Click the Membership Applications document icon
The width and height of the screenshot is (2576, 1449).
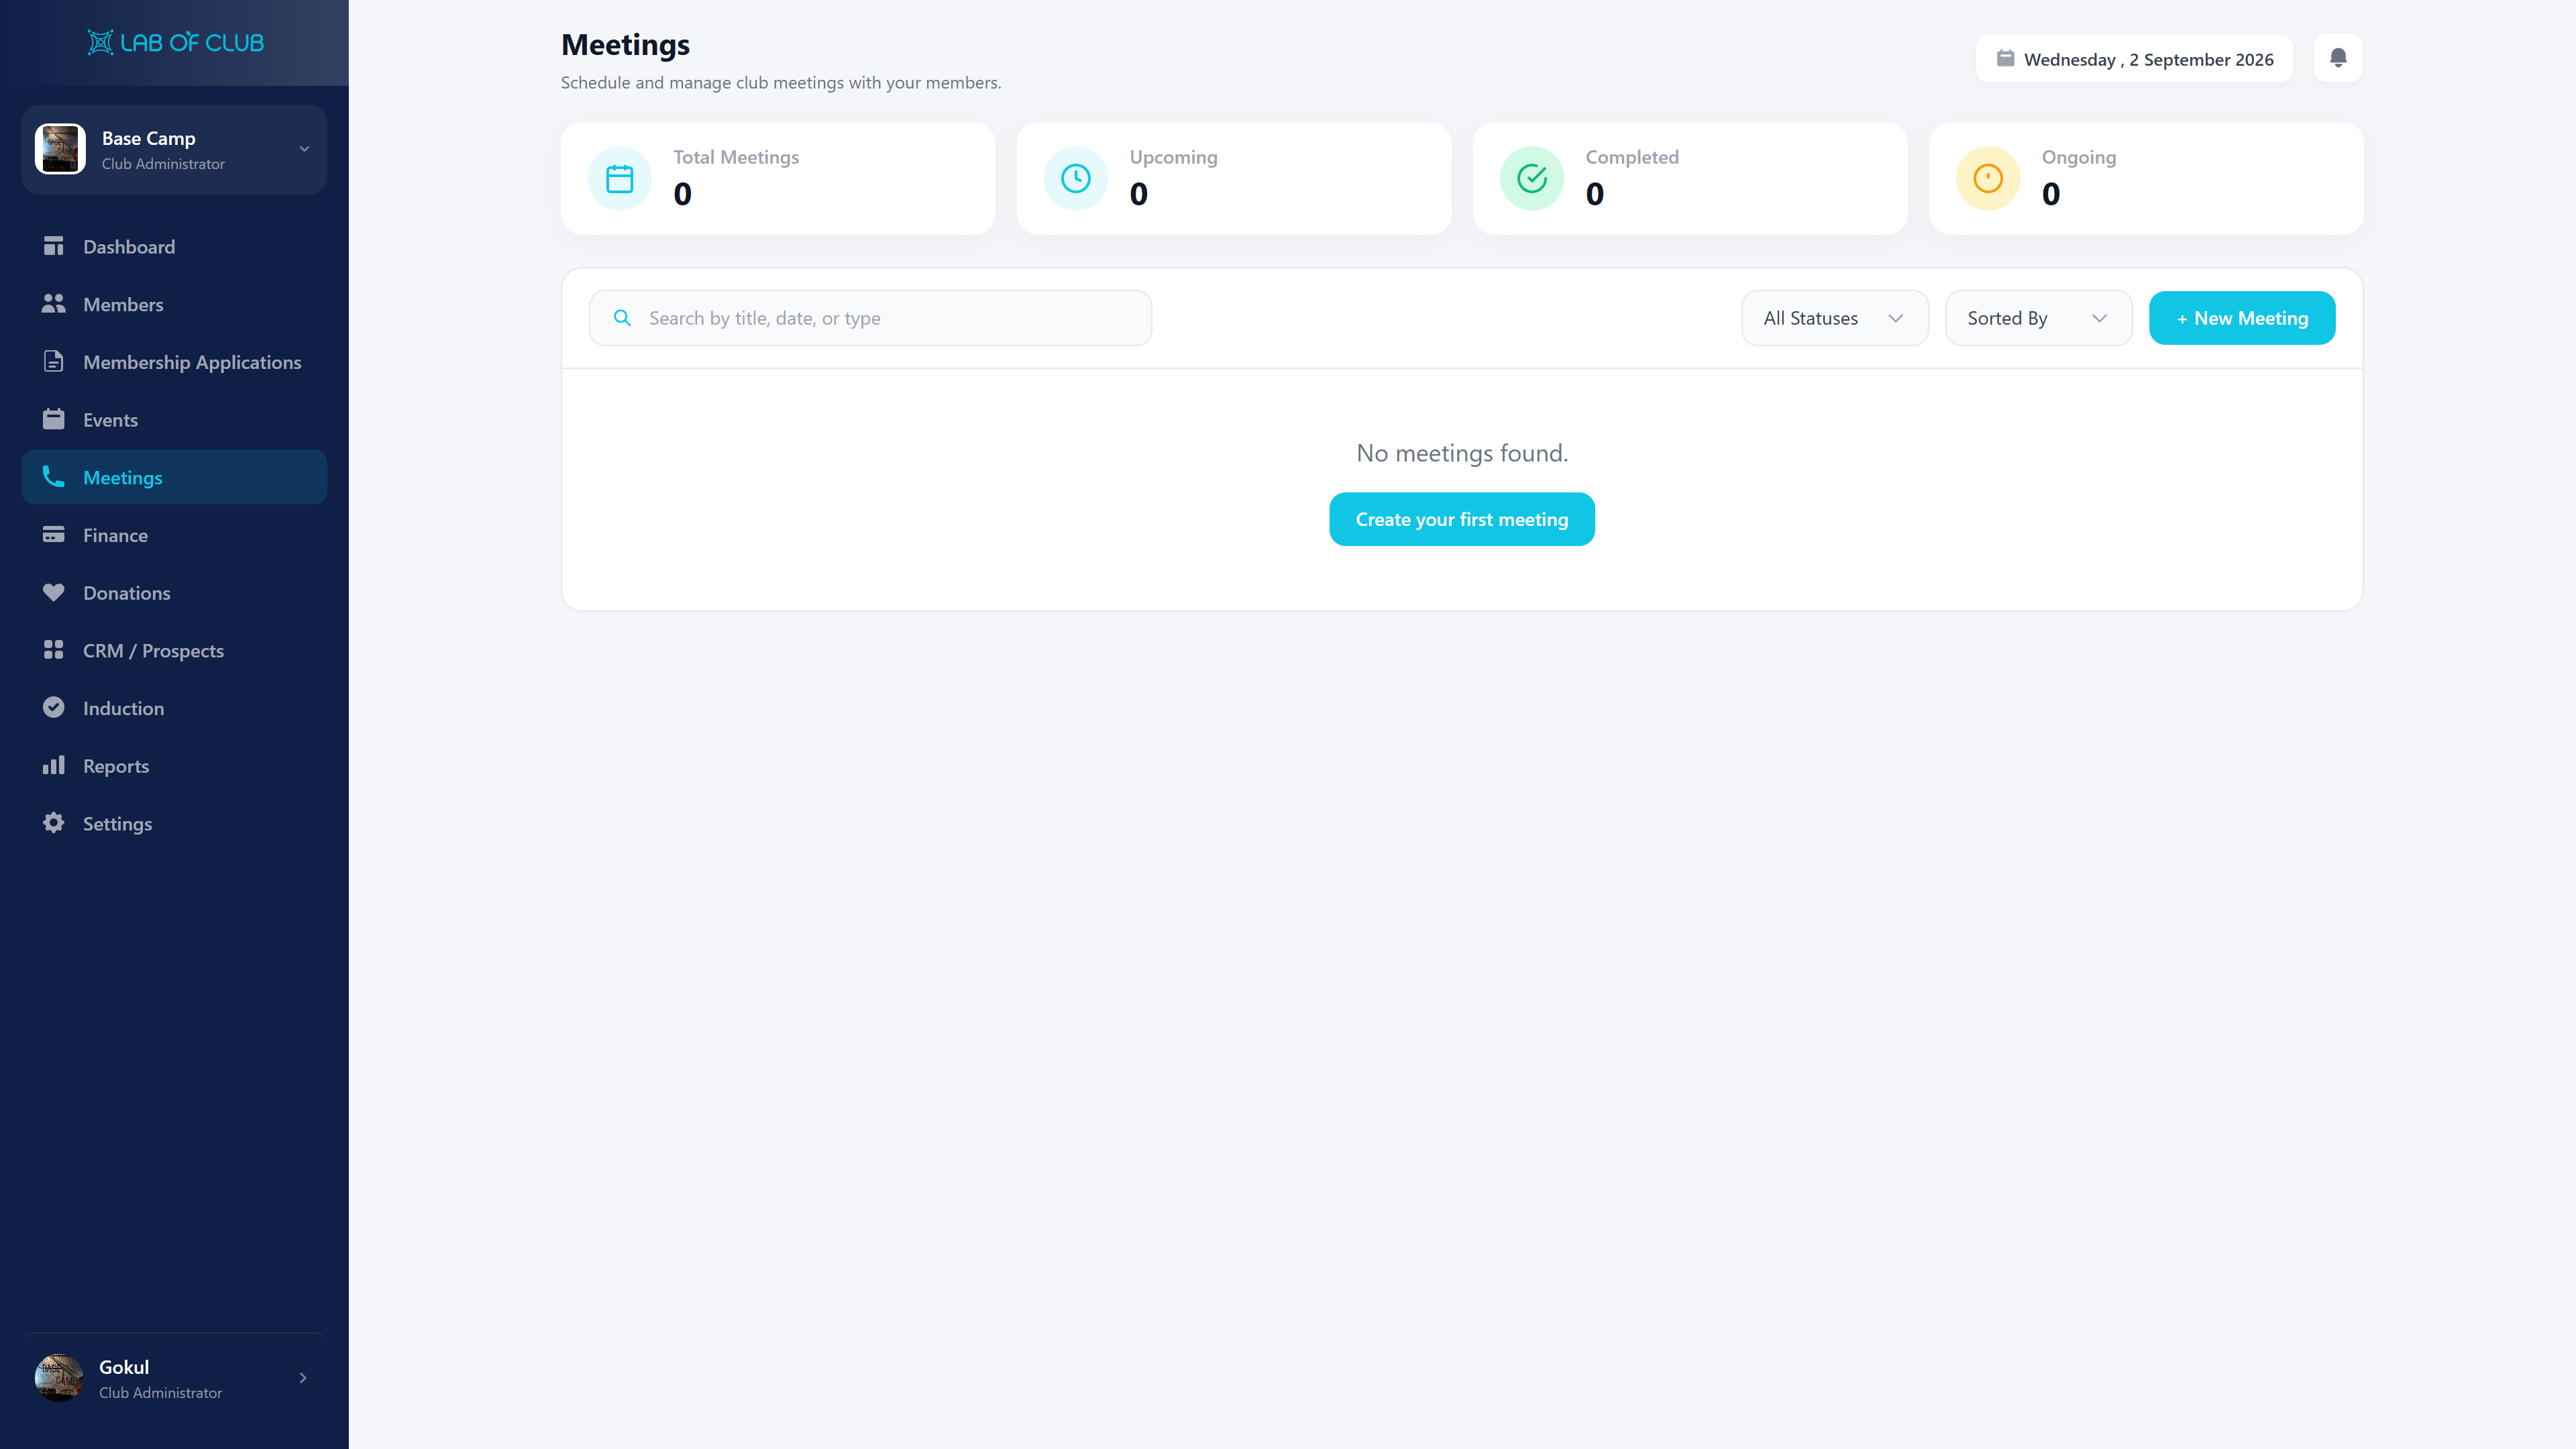point(53,362)
